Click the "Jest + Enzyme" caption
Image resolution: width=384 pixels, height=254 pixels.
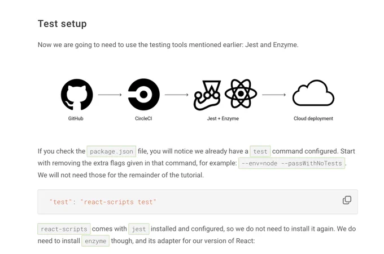coord(223,118)
